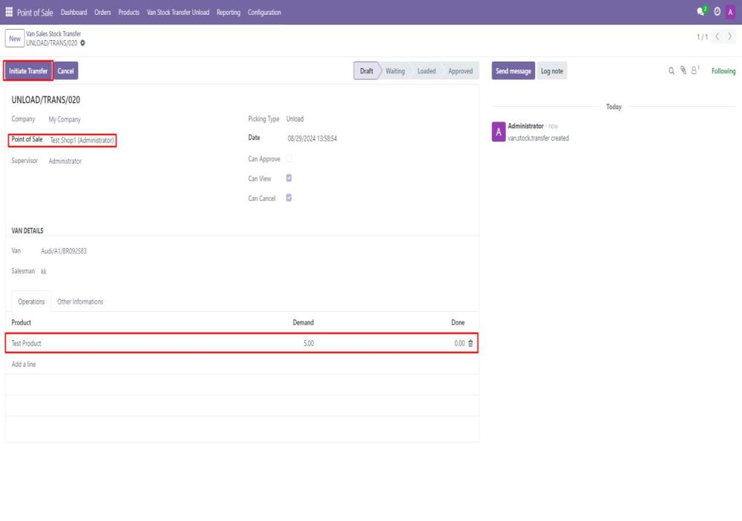
Task: Click the gear icon beside UNLOAD/TRANS/020
Action: [82, 42]
